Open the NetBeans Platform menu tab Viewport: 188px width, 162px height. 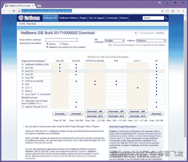pos(68,18)
